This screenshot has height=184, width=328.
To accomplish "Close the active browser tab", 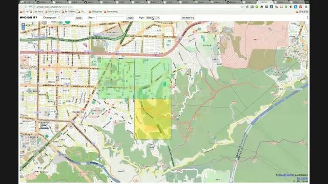I will point(271,2).
